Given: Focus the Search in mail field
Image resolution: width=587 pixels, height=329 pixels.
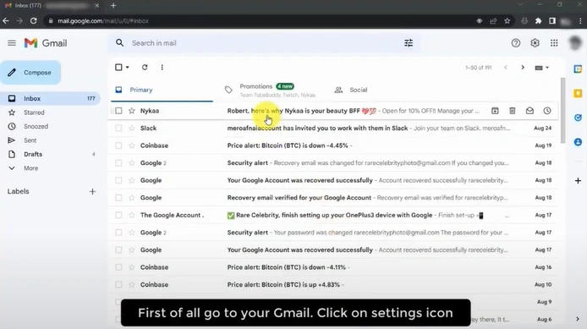Looking at the screenshot, I should (x=264, y=43).
